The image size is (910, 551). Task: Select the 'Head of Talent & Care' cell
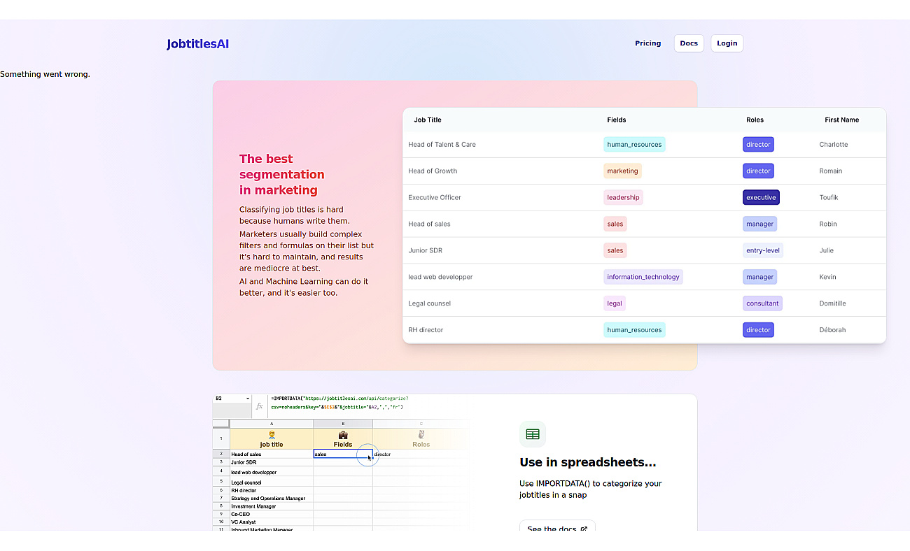[x=442, y=145]
